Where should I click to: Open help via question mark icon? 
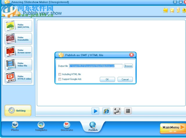[184, 10]
